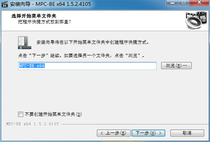Minimize the setup wizard window
This screenshot has height=142, width=210.
click(x=172, y=2)
